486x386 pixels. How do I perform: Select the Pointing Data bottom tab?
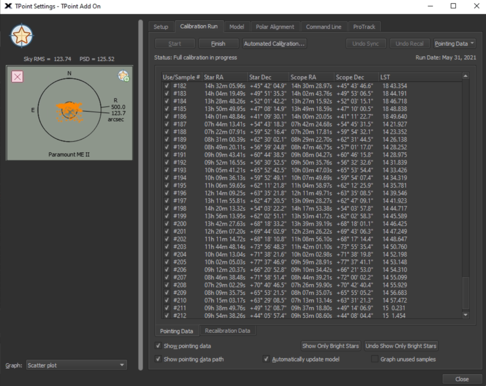click(177, 331)
